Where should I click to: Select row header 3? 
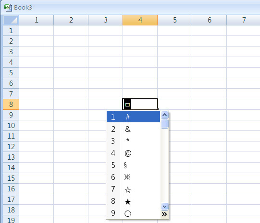(x=11, y=52)
